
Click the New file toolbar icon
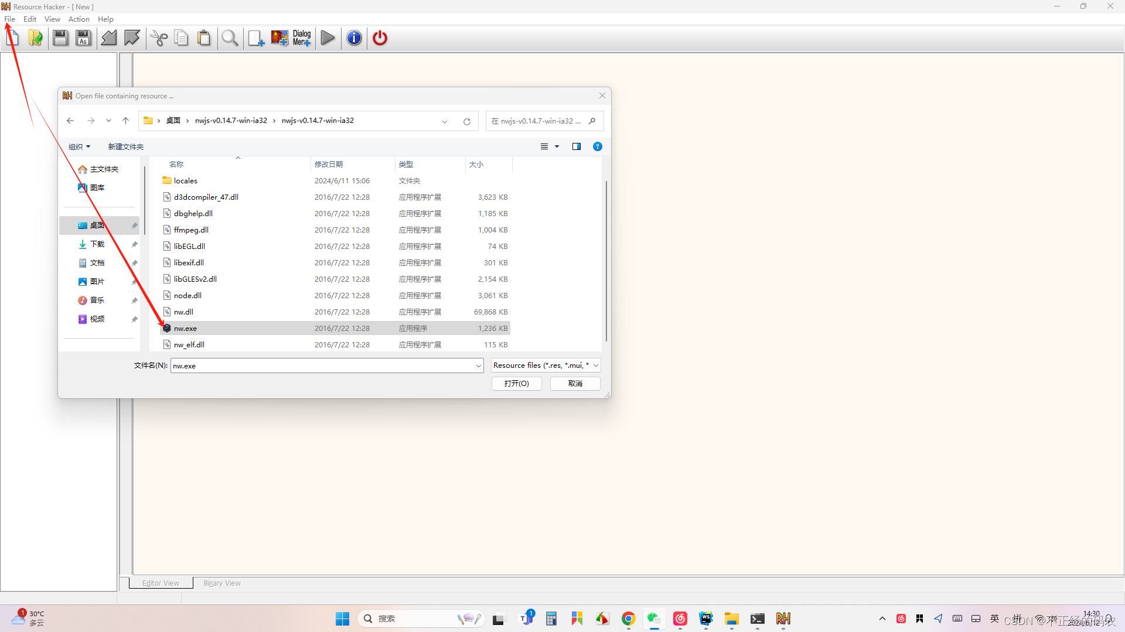click(12, 38)
